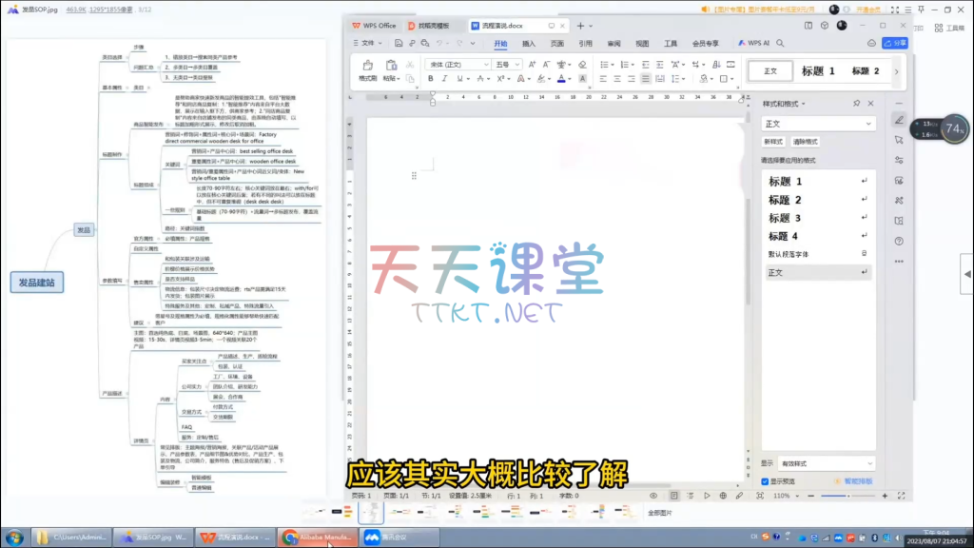Uncheck the 显示预览 checkbox
974x548 pixels.
click(x=766, y=481)
